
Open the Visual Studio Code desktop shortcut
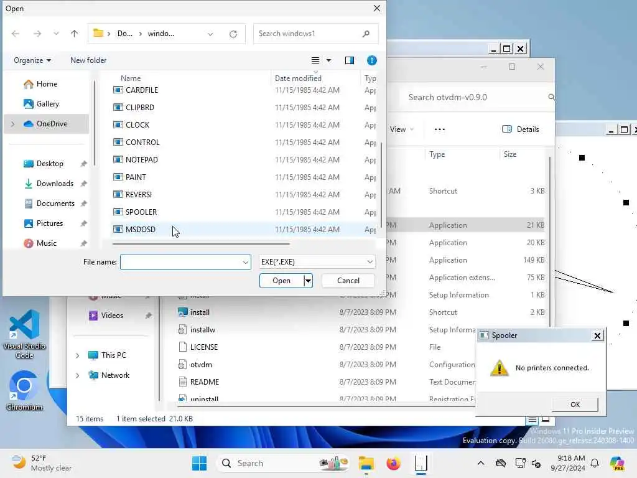(x=24, y=334)
